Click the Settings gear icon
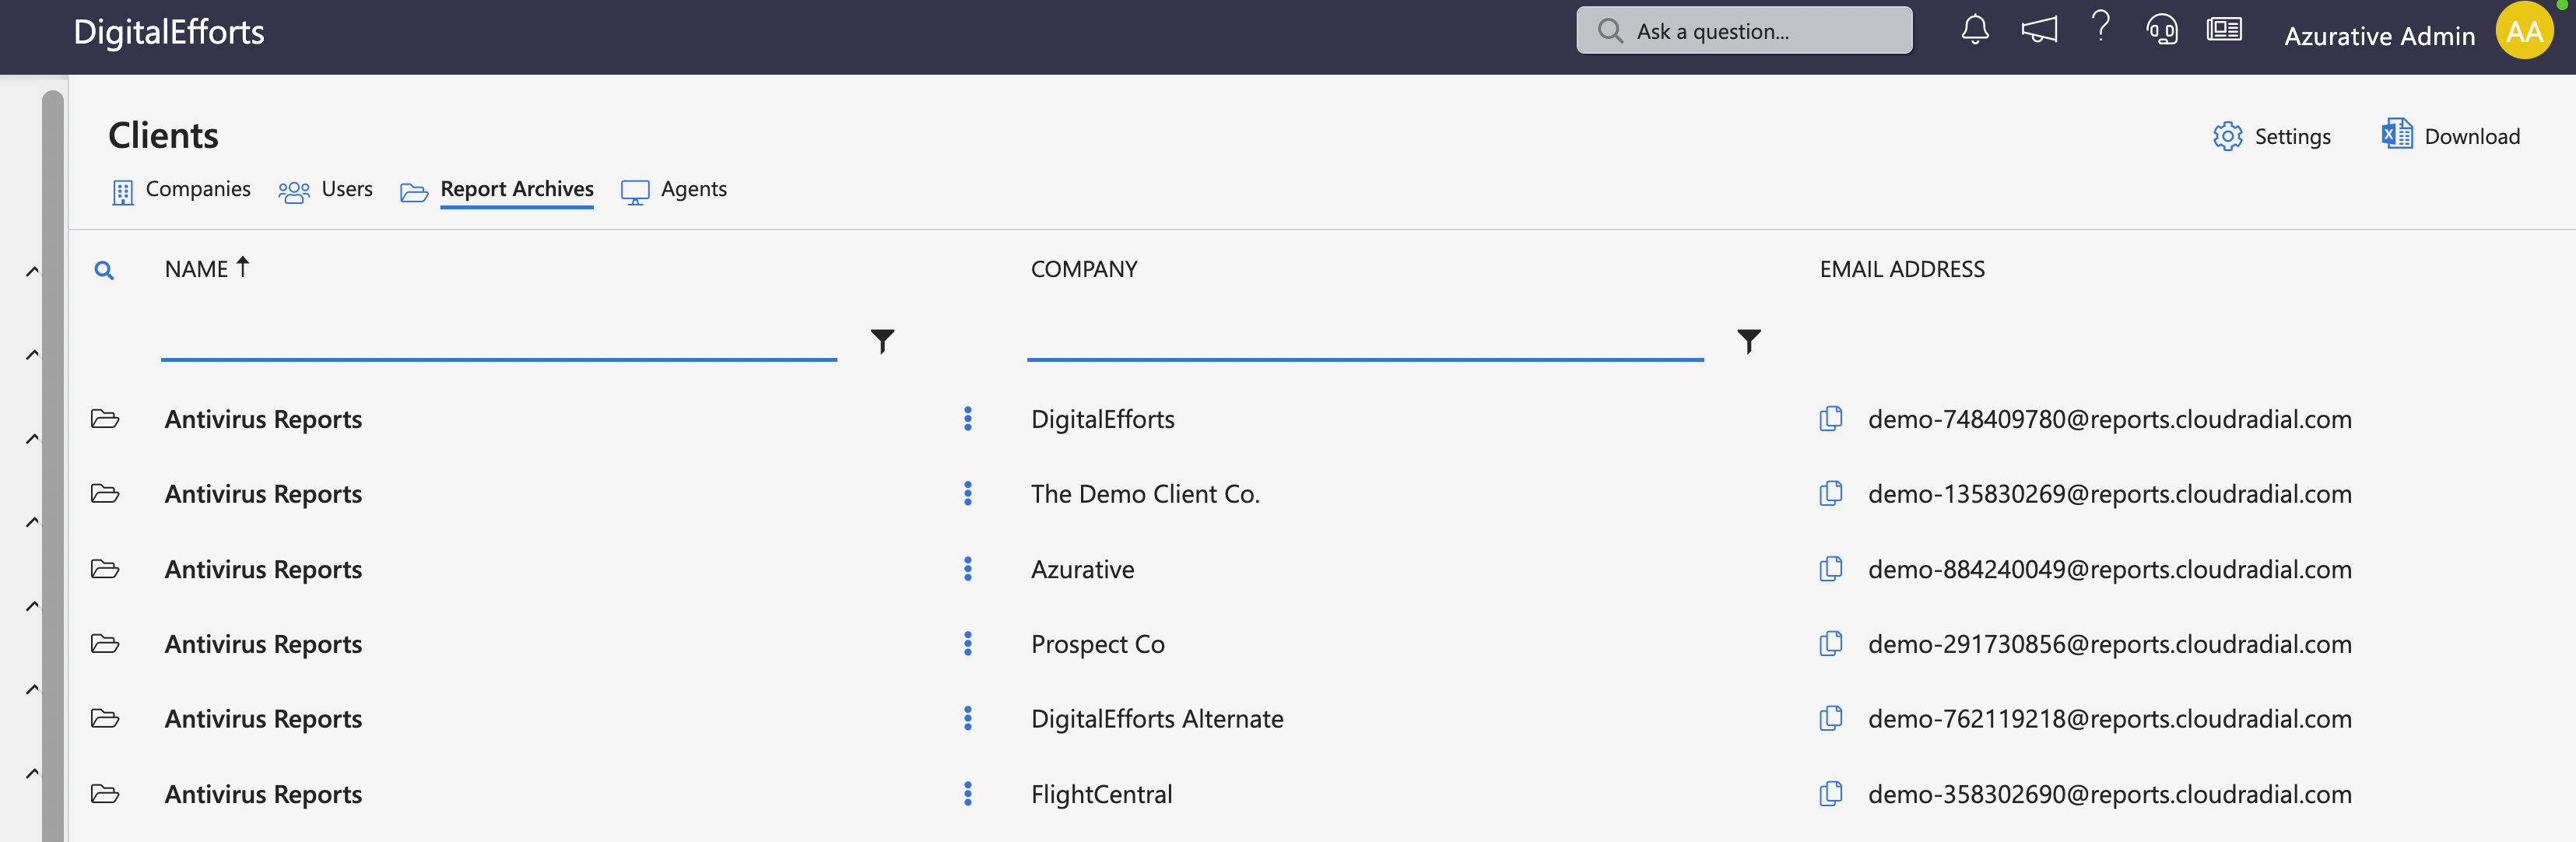This screenshot has height=842, width=2576. (x=2227, y=136)
